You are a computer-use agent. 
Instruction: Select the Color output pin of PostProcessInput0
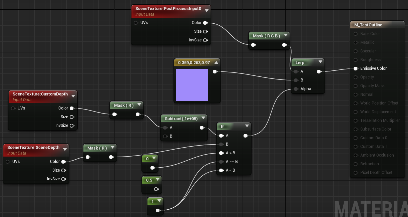pyautogui.click(x=206, y=23)
